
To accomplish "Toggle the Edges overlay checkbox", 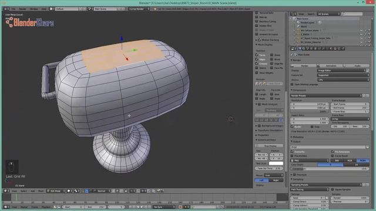I will click(257, 59).
